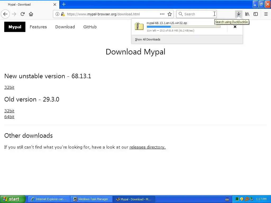Open the Download navigation item
Screen dimensions: 271x203
click(x=65, y=27)
